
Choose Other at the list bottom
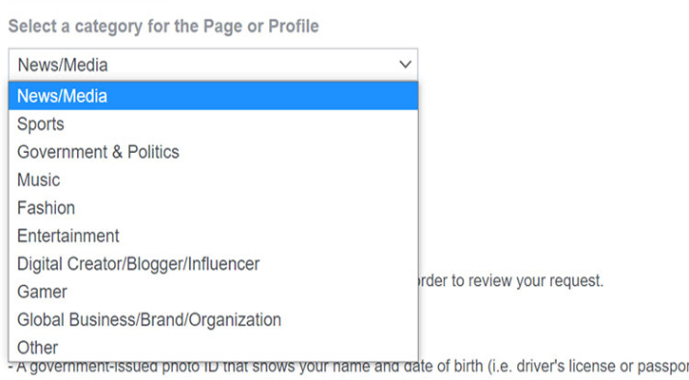pos(38,348)
